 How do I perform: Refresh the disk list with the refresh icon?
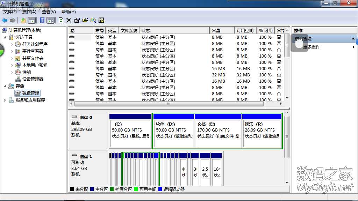coord(60,20)
